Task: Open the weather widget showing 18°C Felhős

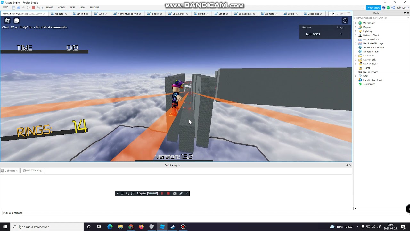Action: pos(341,227)
